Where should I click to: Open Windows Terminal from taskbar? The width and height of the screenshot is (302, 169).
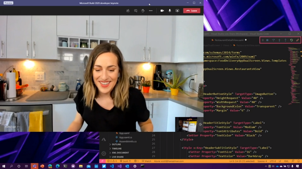click(x=65, y=166)
